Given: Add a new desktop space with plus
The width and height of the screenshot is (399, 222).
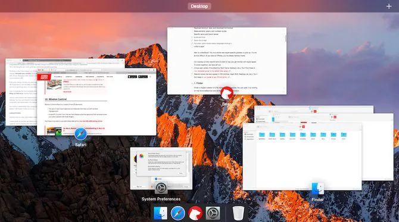Looking at the screenshot, I should point(388,7).
